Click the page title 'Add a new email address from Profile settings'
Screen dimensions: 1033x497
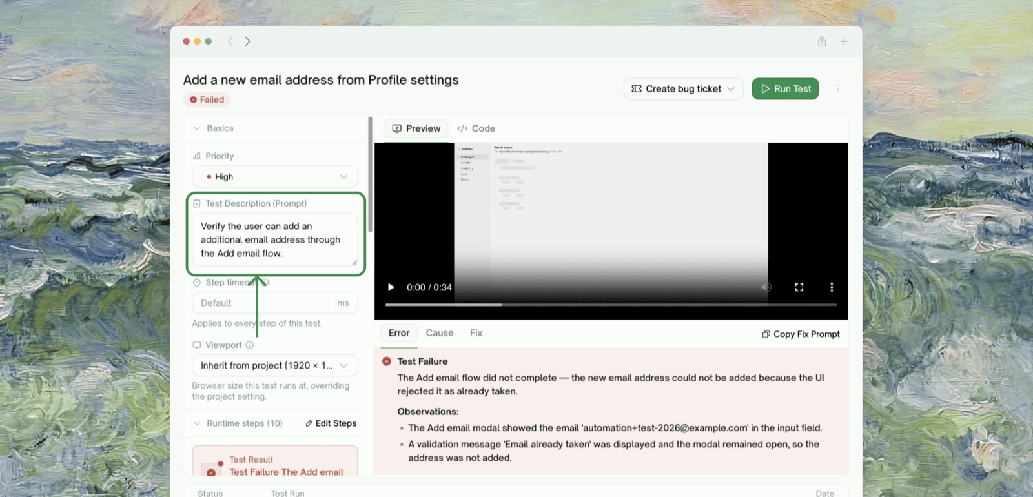(x=321, y=80)
